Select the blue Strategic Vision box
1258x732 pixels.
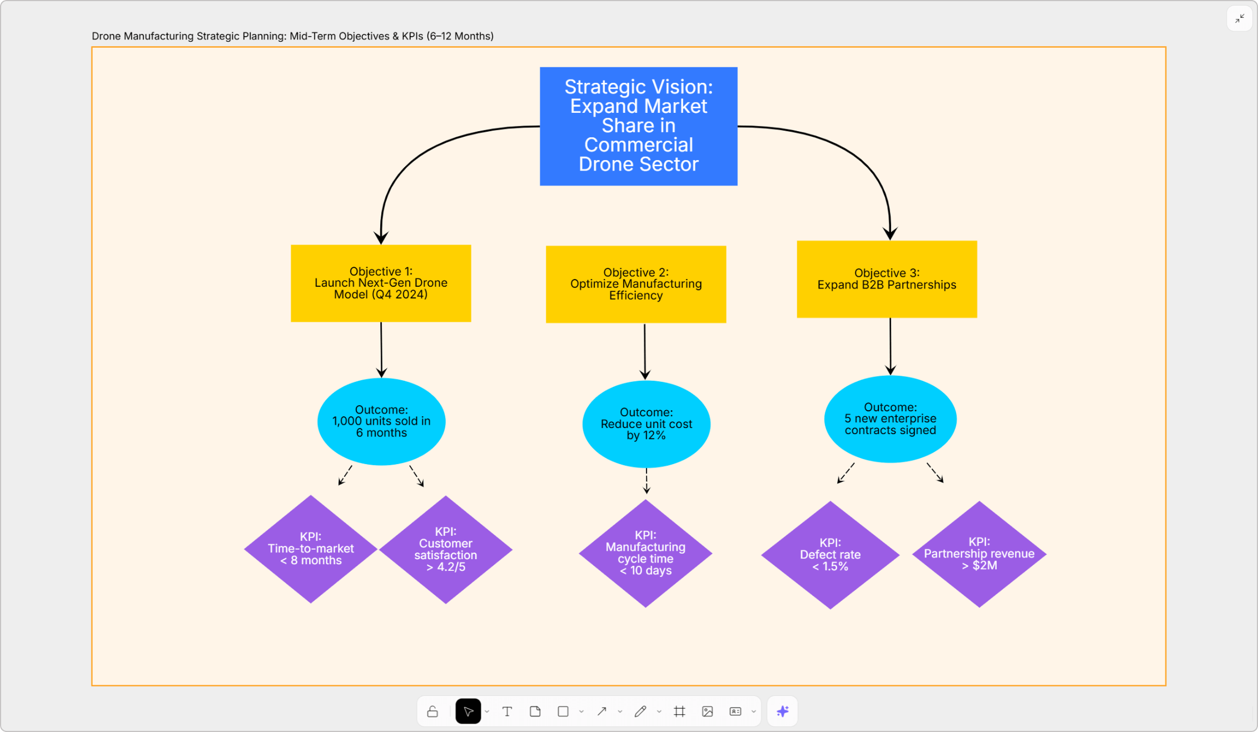tap(638, 126)
